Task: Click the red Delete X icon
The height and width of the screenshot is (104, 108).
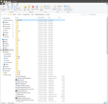Action: tap(33, 7)
